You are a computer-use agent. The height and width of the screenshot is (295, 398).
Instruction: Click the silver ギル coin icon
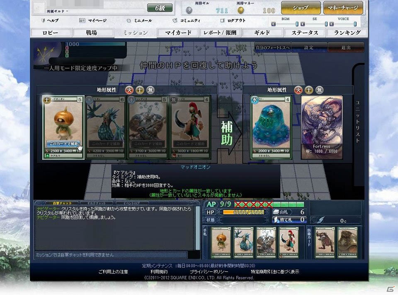[x=189, y=10]
